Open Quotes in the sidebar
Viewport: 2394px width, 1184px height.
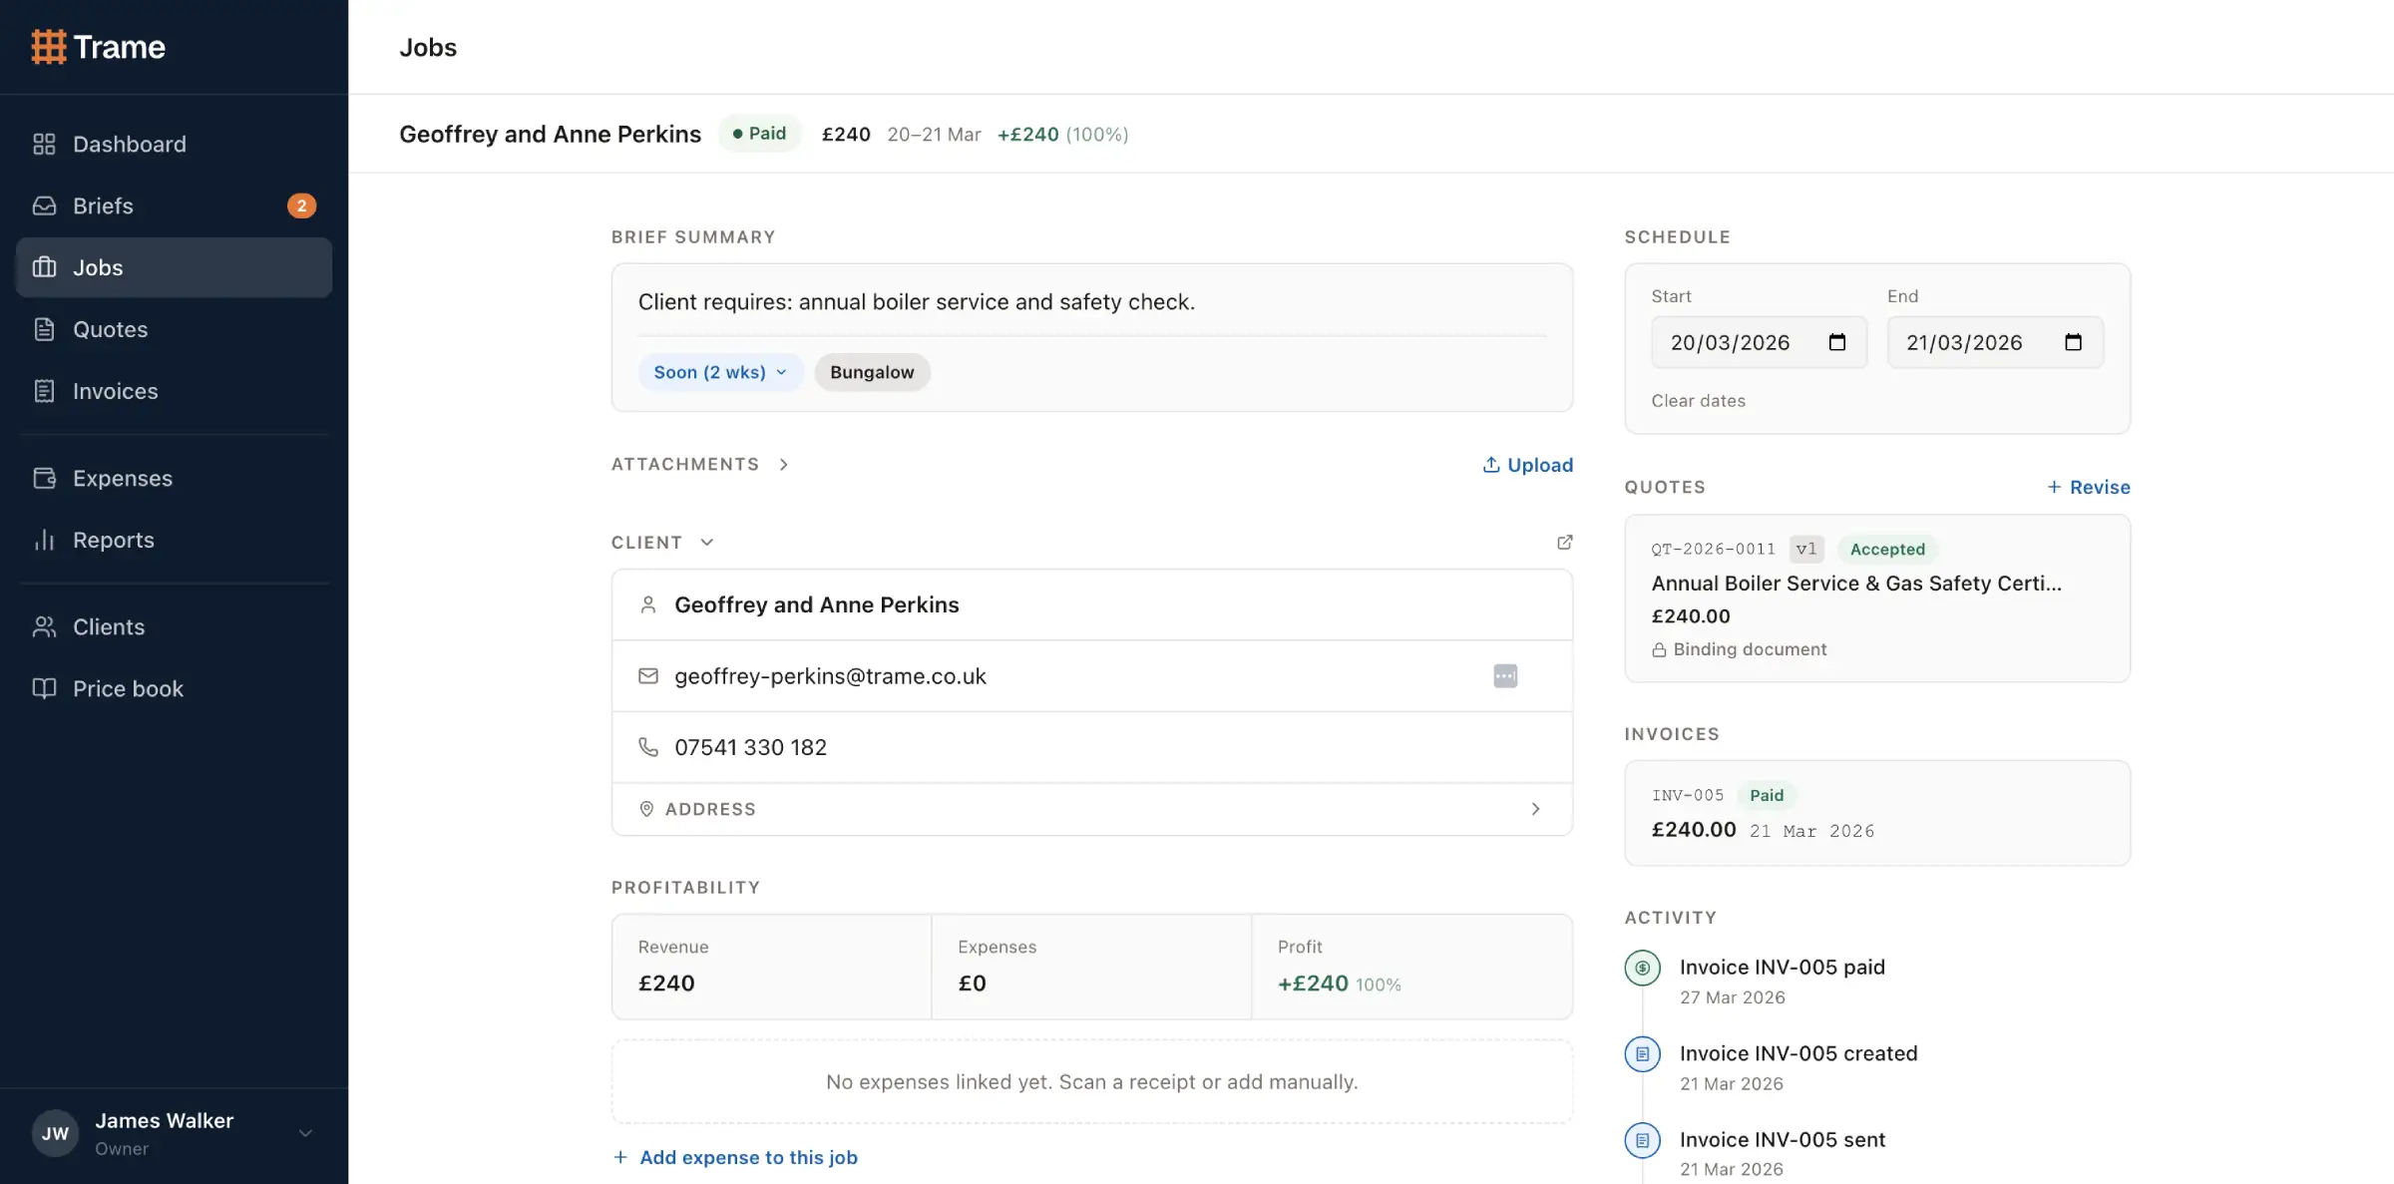pos(174,329)
